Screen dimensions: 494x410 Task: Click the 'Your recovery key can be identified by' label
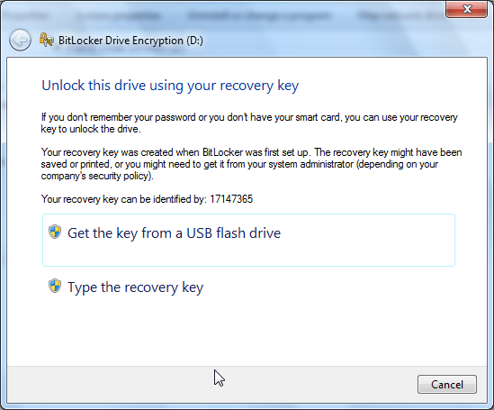coord(123,199)
